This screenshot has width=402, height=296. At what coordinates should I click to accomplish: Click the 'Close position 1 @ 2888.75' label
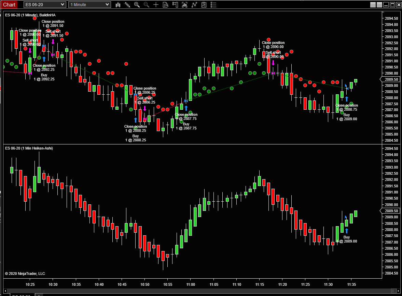[347, 107]
